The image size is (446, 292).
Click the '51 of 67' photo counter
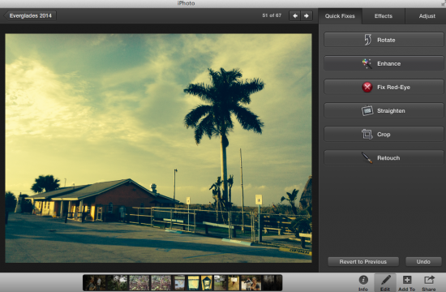(272, 15)
